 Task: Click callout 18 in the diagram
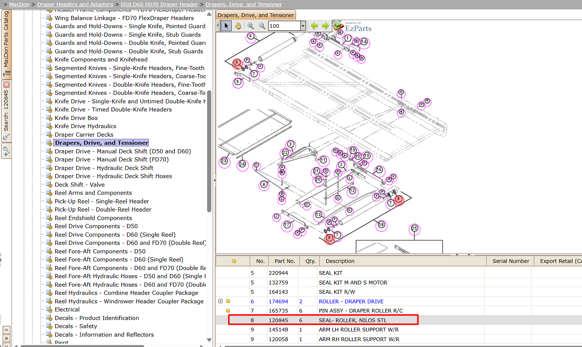coord(381,225)
